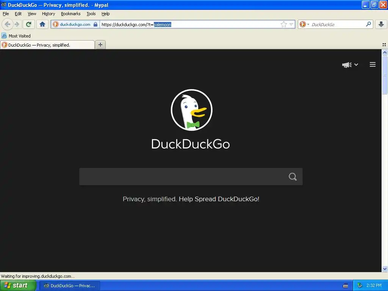
Task: Click the padlock security icon
Action: [95, 24]
